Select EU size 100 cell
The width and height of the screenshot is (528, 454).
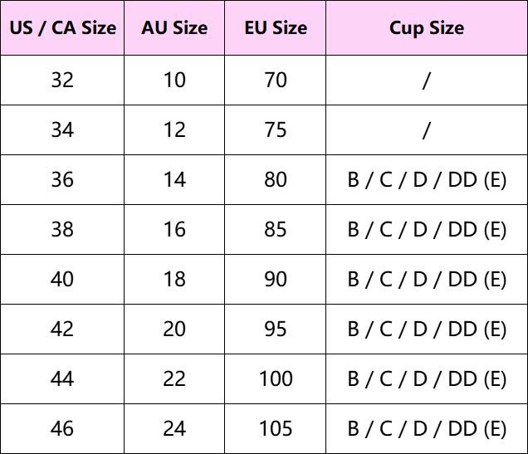tap(276, 379)
